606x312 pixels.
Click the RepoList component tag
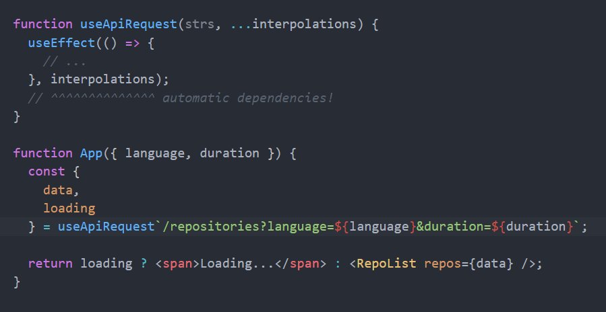tap(386, 264)
